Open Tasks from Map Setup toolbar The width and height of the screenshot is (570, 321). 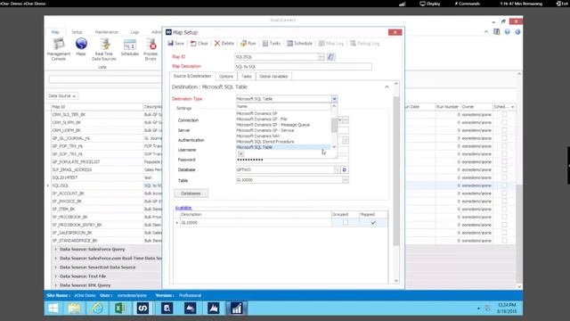pyautogui.click(x=272, y=44)
